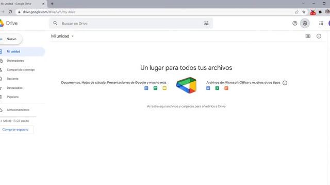Open the Google apps grid
This screenshot has height=185, width=330.
[321, 23]
